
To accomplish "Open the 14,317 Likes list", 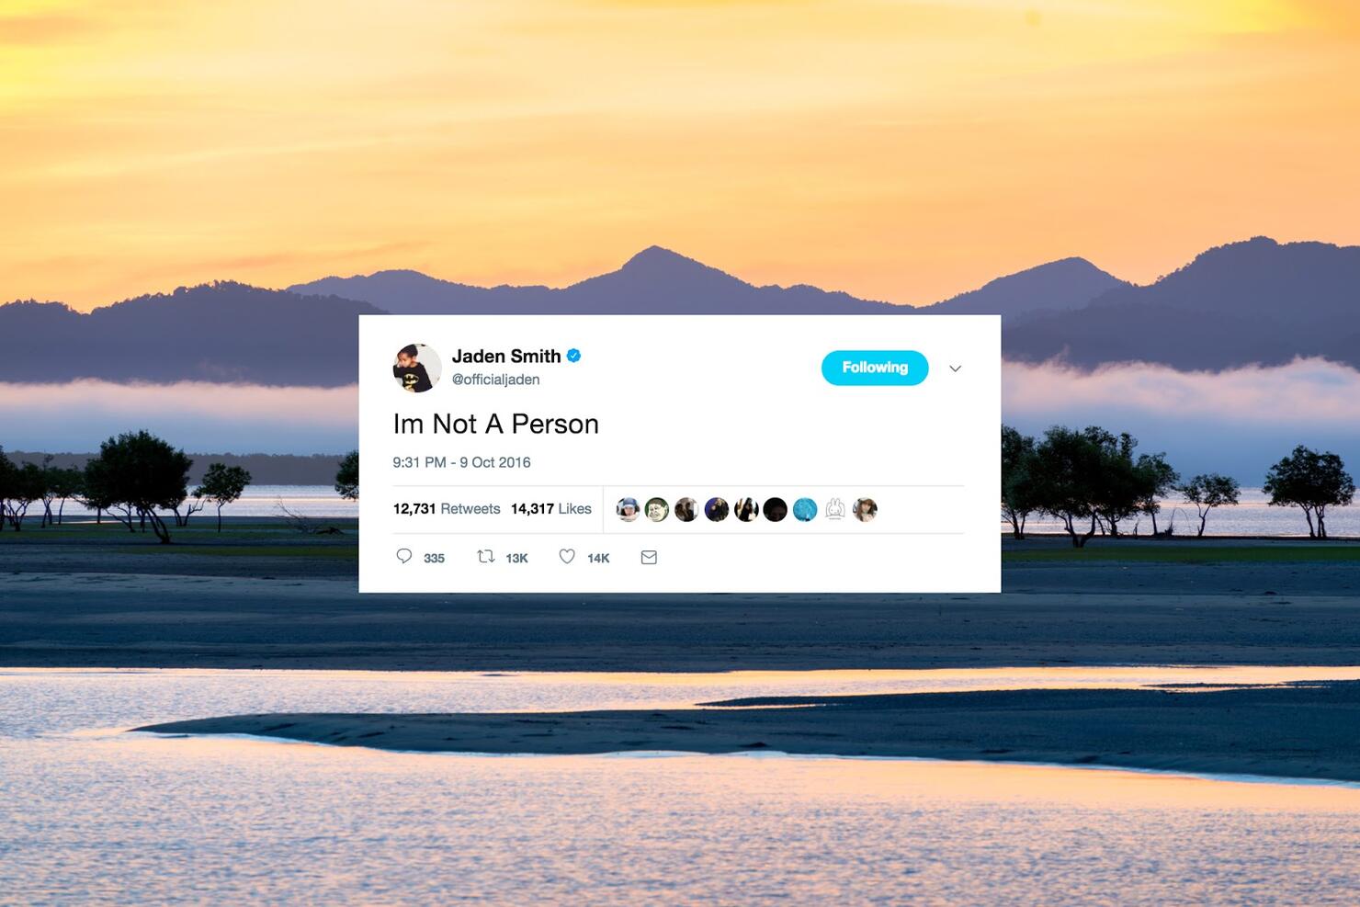I will [551, 508].
